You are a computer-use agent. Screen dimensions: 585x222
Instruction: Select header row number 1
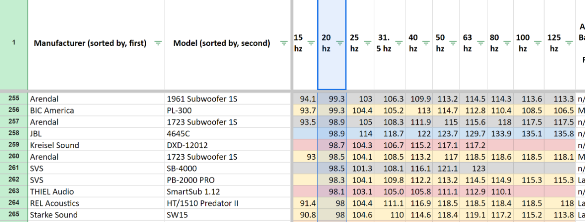[x=14, y=43]
